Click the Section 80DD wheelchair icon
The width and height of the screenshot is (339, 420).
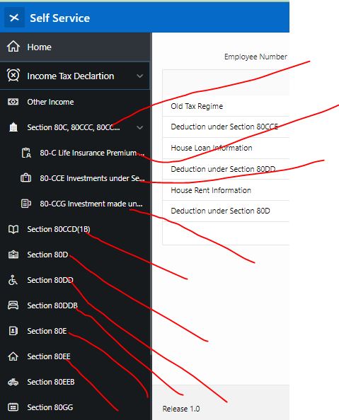tap(13, 280)
